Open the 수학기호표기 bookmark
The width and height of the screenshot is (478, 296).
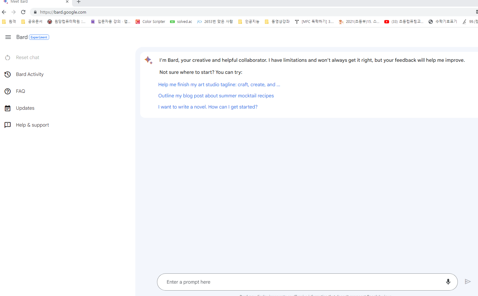(x=443, y=22)
